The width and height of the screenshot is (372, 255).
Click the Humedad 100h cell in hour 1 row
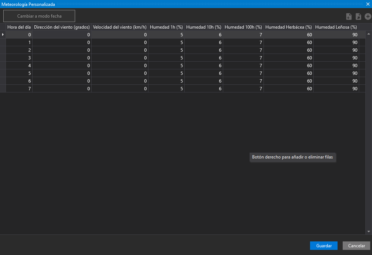pyautogui.click(x=243, y=43)
